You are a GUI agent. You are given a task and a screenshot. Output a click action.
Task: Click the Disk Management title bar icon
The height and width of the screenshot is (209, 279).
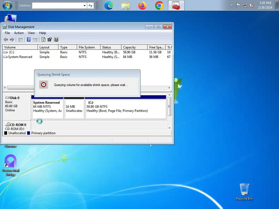tap(5, 27)
